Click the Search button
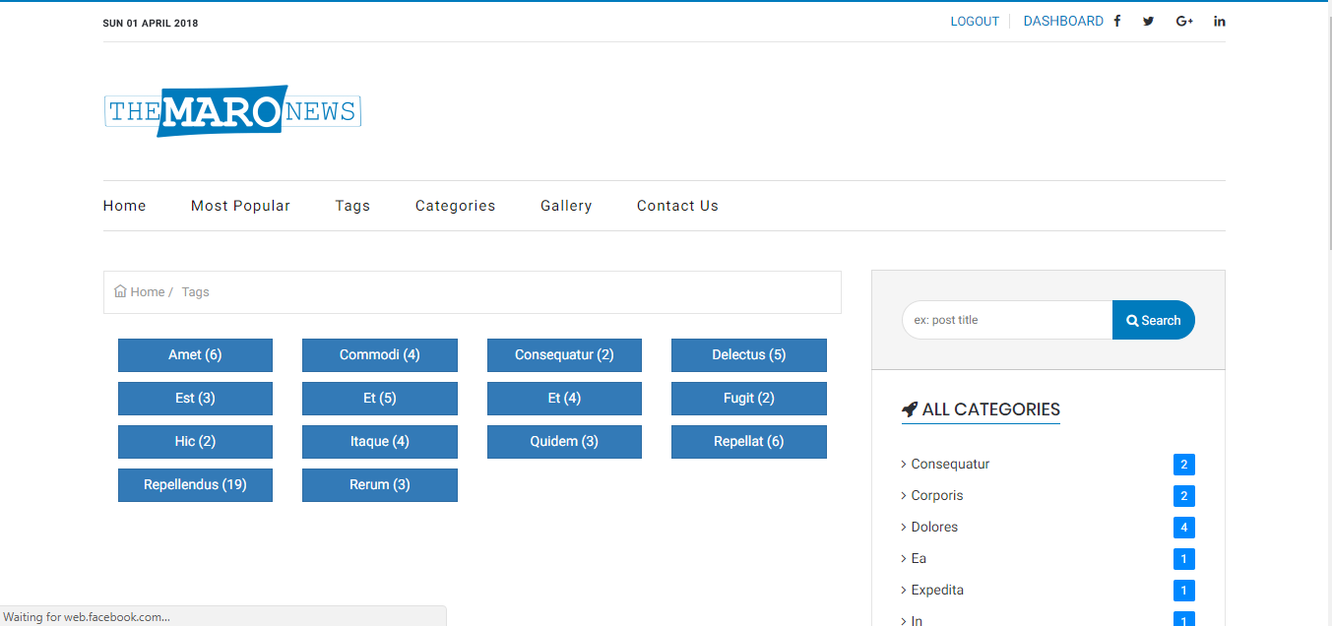Screen dimensions: 1332x626 click(x=1154, y=320)
